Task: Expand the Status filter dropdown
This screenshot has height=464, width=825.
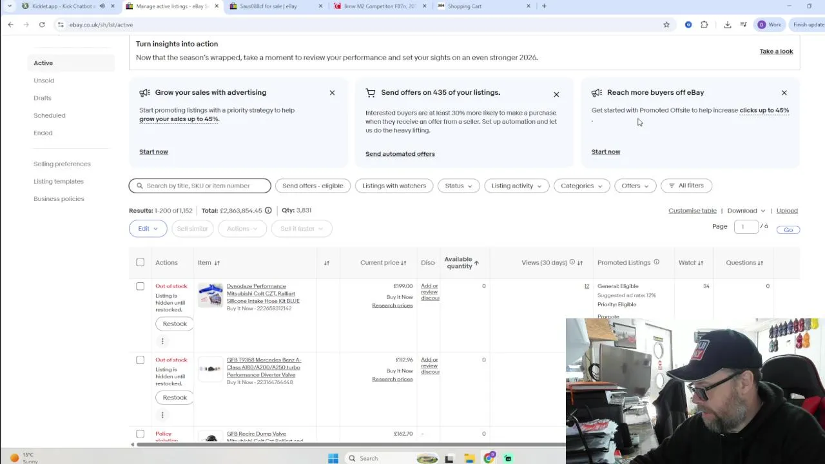Action: click(x=458, y=186)
